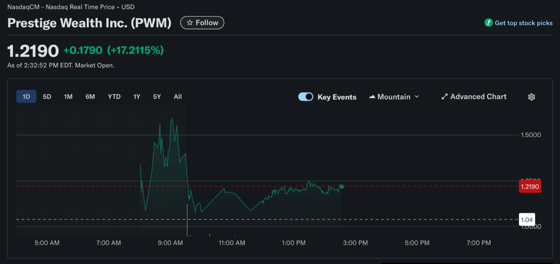The height and width of the screenshot is (264, 560).
Task: Expand the Mountain chart type dropdown chevron
Action: (x=417, y=97)
